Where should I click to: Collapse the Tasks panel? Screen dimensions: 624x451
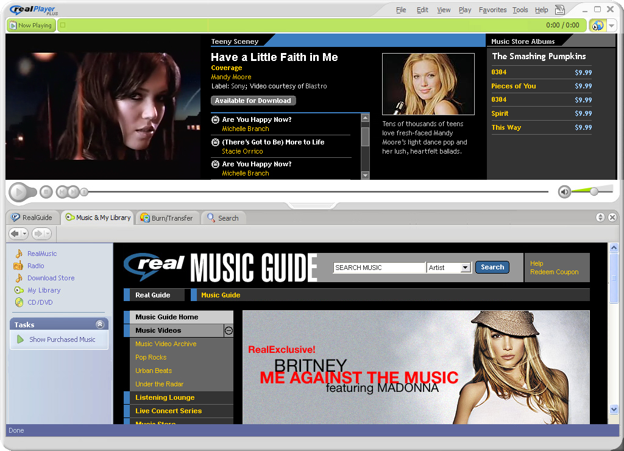coord(100,324)
